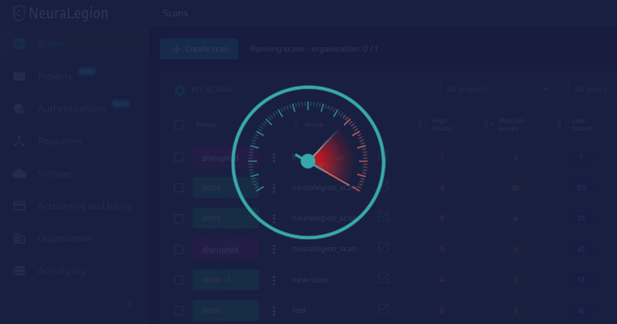
Task: Open three-dot menu for new-scan row
Action: tap(274, 280)
